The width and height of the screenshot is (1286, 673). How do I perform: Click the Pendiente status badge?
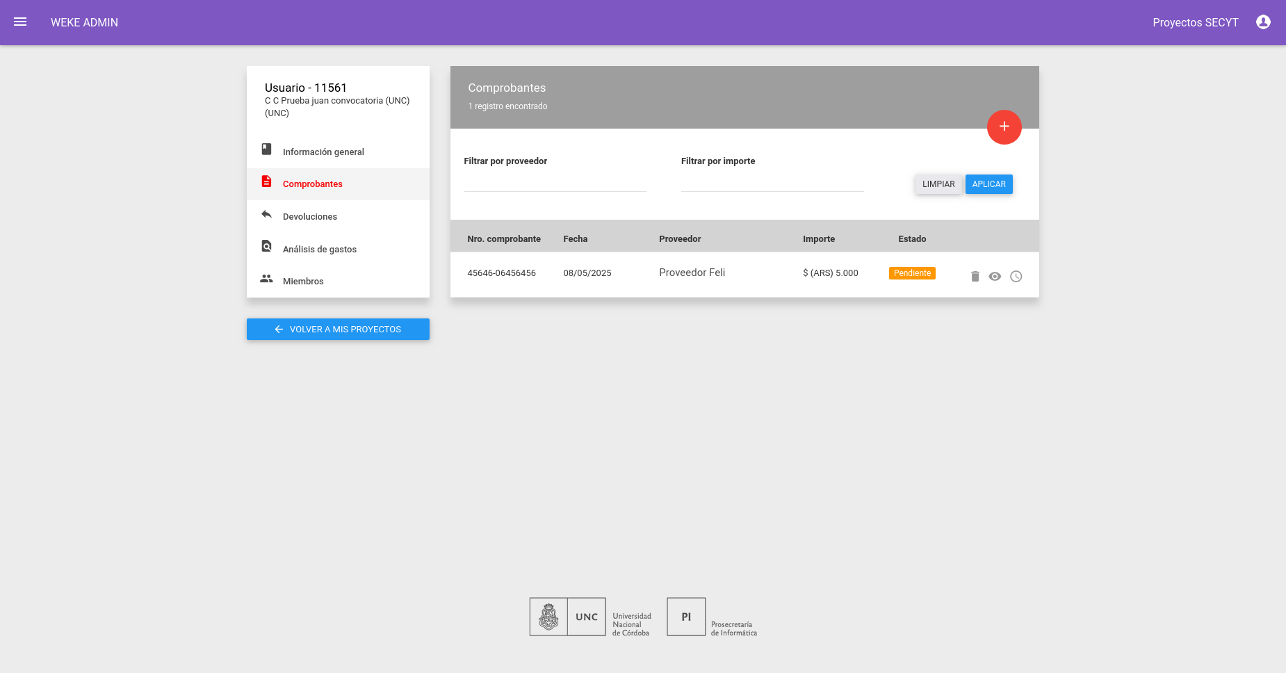[x=912, y=273]
